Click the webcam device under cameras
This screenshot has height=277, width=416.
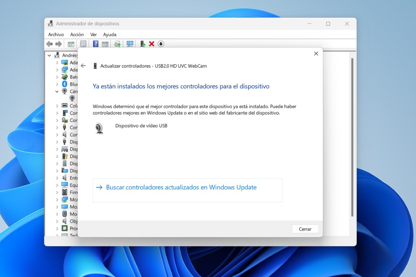(72, 98)
